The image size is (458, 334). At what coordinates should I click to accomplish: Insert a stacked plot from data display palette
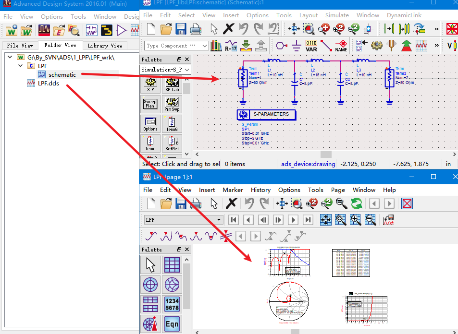tap(150, 304)
